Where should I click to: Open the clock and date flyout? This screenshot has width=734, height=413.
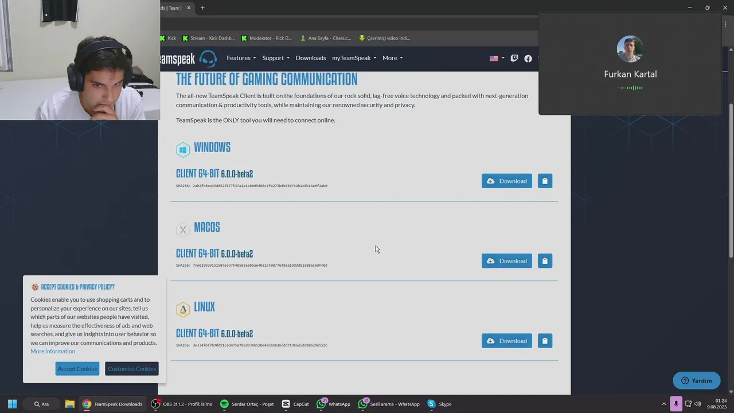tap(717, 404)
